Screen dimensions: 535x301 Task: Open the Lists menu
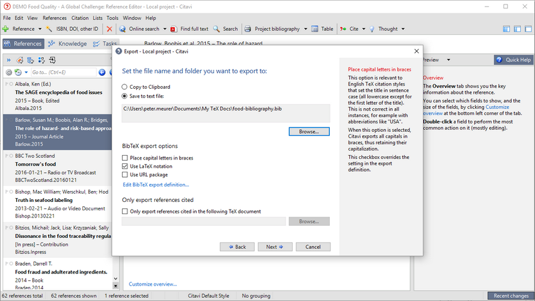coord(98,18)
